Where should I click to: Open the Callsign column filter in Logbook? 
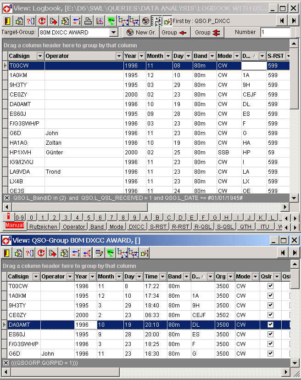(40, 56)
